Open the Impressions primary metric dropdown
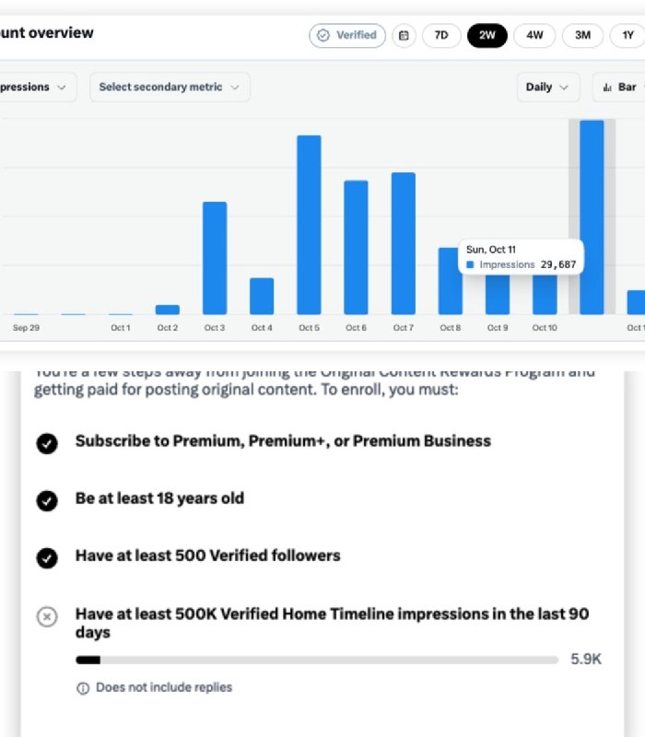Viewport: 645px width, 737px height. (x=33, y=88)
